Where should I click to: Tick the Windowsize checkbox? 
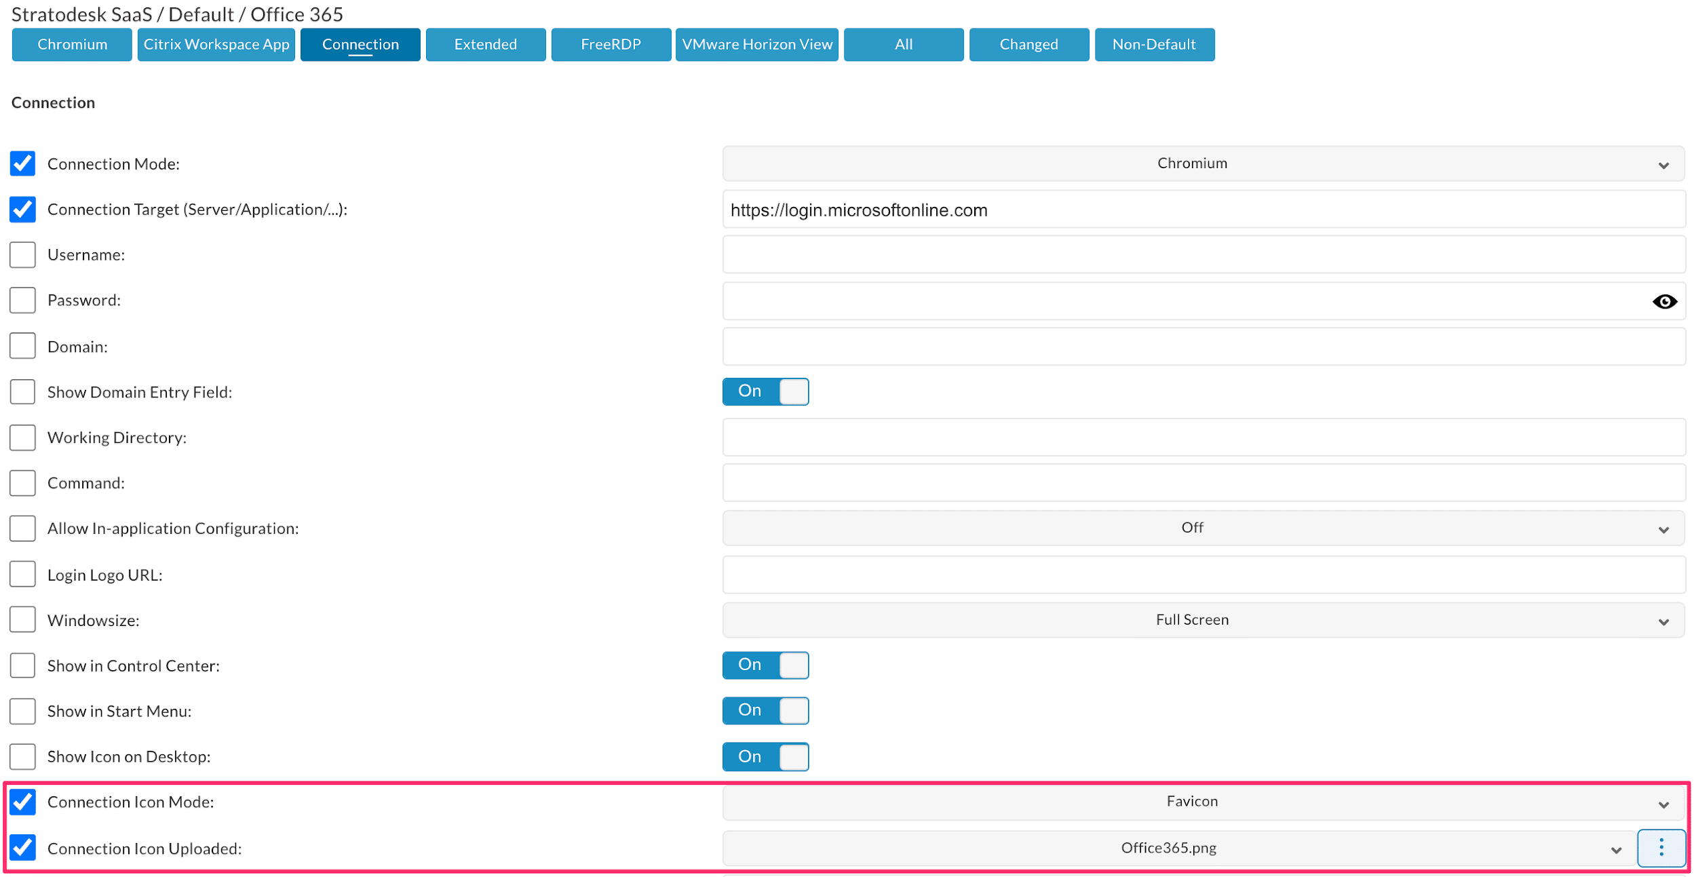22,619
